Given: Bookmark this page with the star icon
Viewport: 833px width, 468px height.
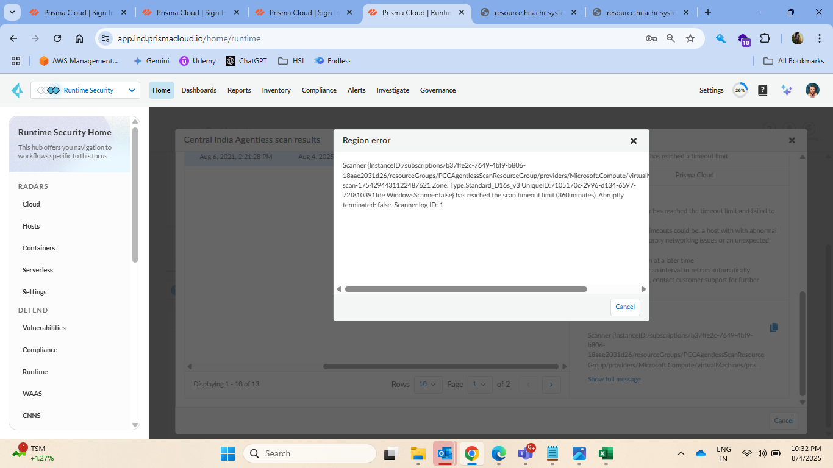Looking at the screenshot, I should (x=690, y=38).
